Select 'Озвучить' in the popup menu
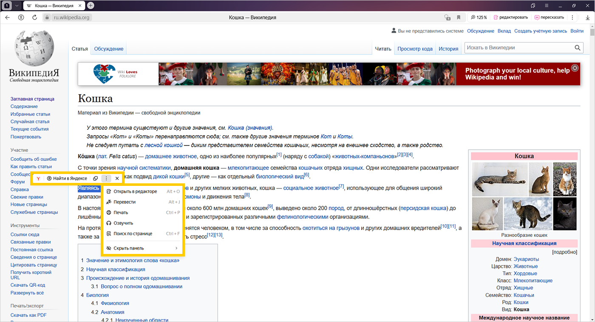 tap(123, 223)
